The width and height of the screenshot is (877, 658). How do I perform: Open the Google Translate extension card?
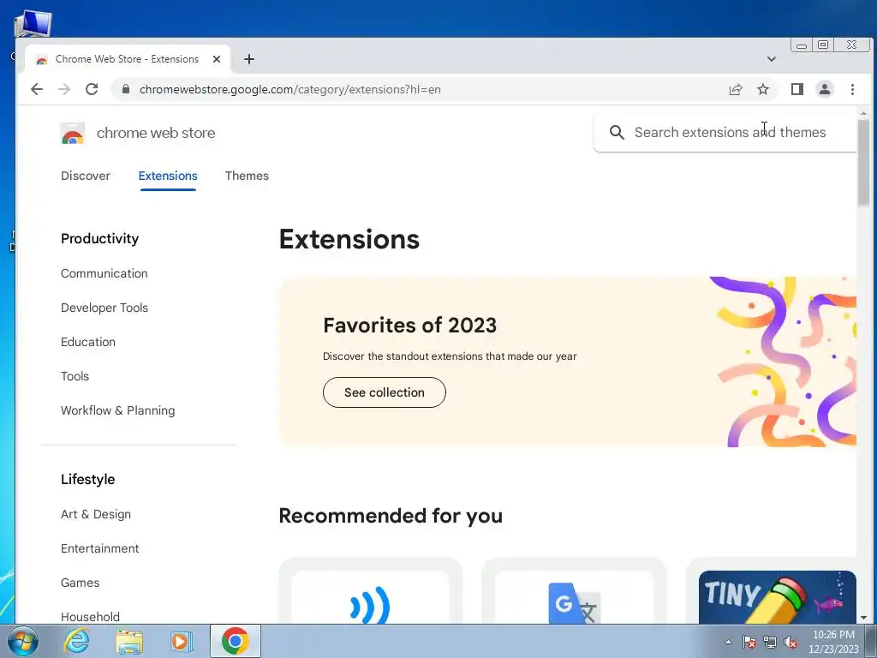click(574, 592)
